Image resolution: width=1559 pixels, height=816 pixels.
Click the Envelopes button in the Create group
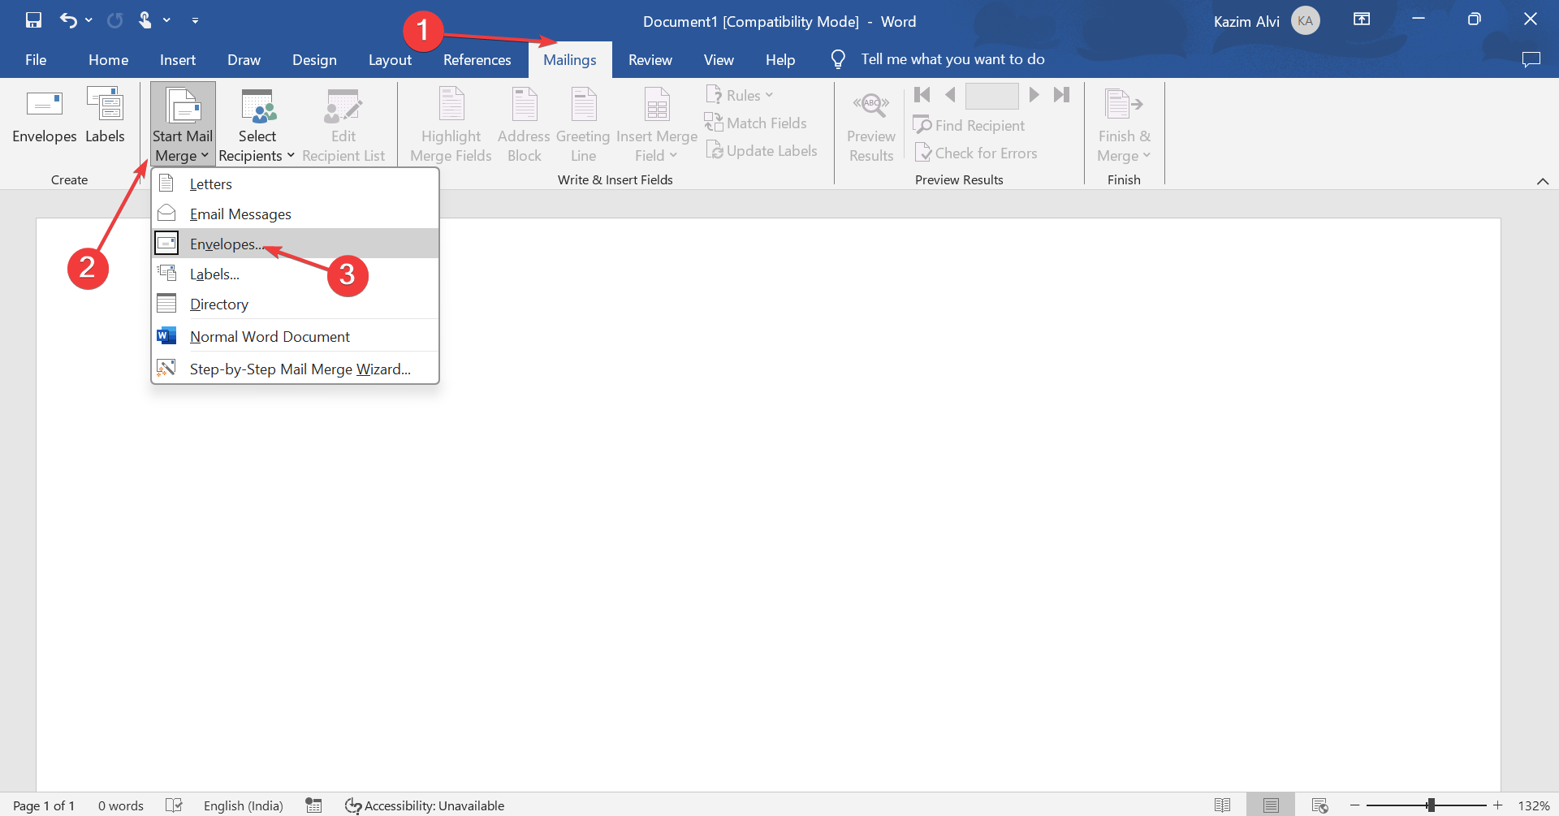[x=45, y=116]
